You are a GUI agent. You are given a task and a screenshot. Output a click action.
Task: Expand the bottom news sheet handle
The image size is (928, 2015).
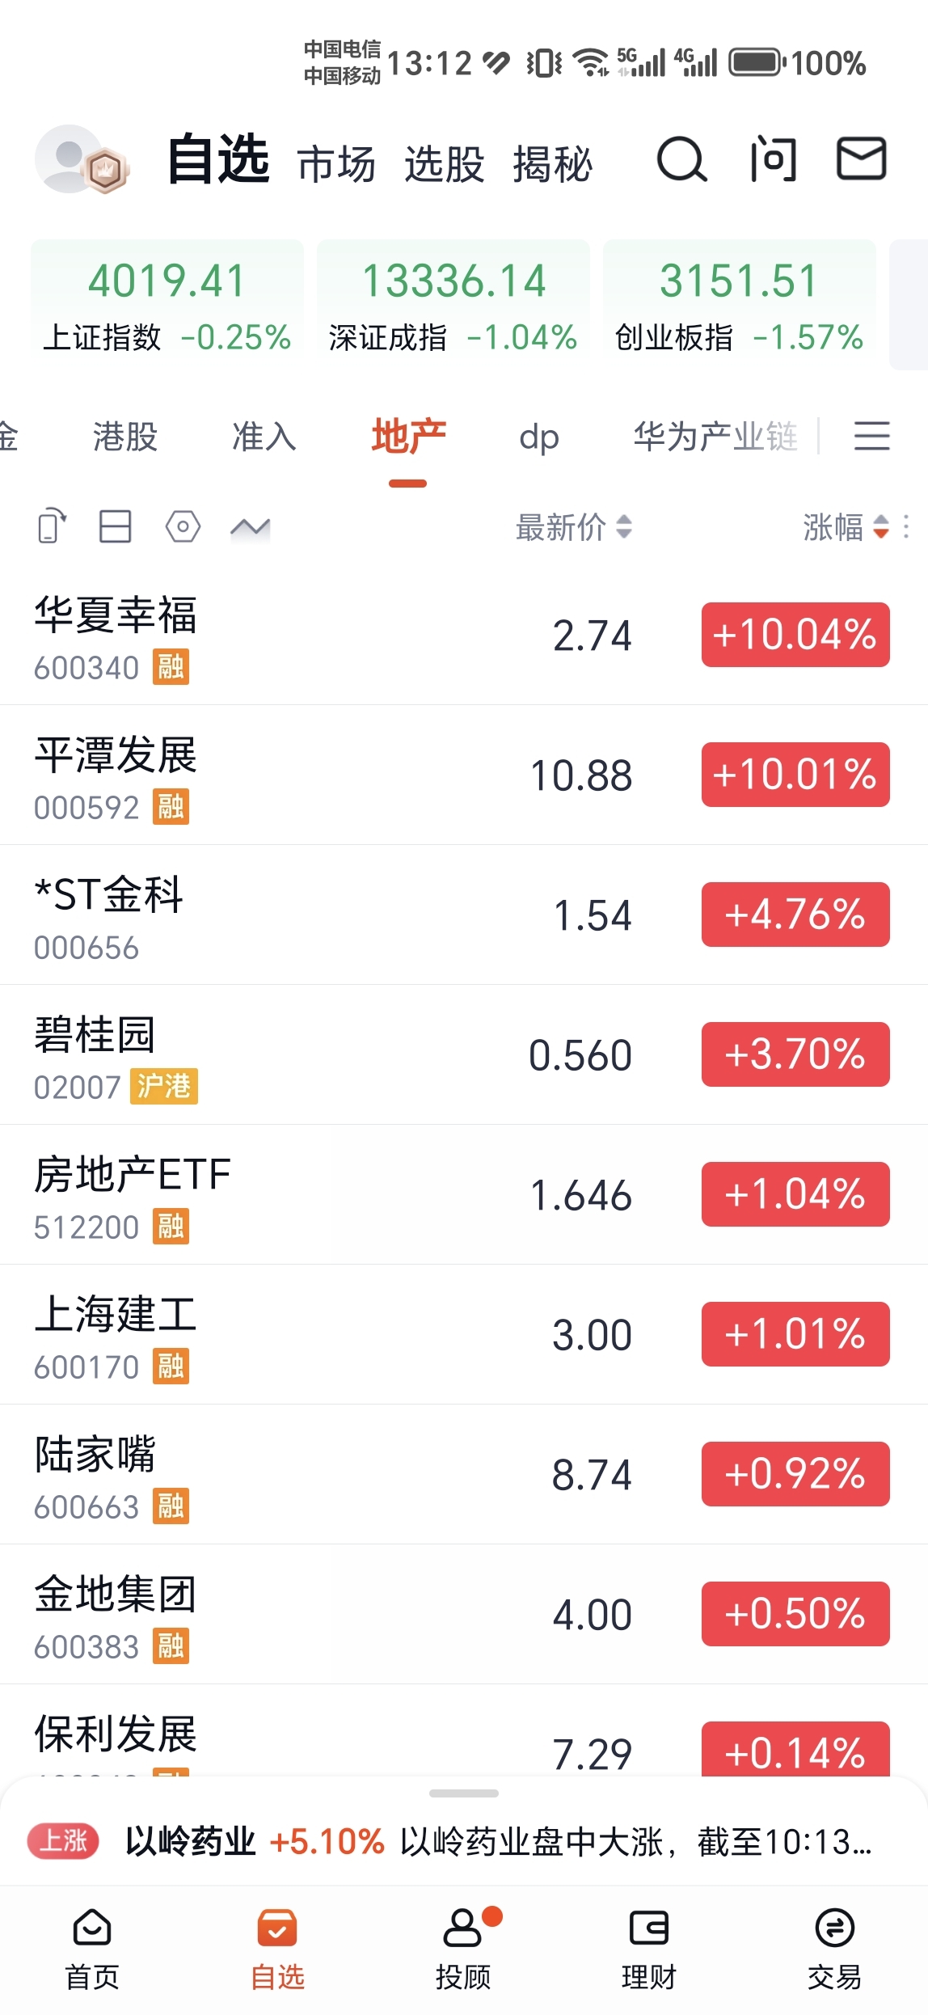(x=464, y=1793)
